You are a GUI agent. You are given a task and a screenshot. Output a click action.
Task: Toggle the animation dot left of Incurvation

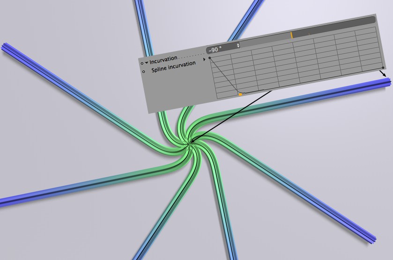pyautogui.click(x=142, y=63)
